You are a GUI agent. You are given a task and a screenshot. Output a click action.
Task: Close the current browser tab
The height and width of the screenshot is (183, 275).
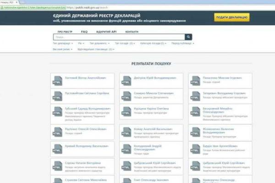pos(16,2)
